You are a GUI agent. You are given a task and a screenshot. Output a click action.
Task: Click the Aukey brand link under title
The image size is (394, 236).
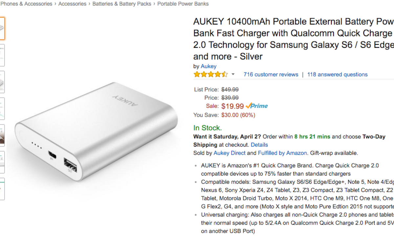pyautogui.click(x=208, y=66)
